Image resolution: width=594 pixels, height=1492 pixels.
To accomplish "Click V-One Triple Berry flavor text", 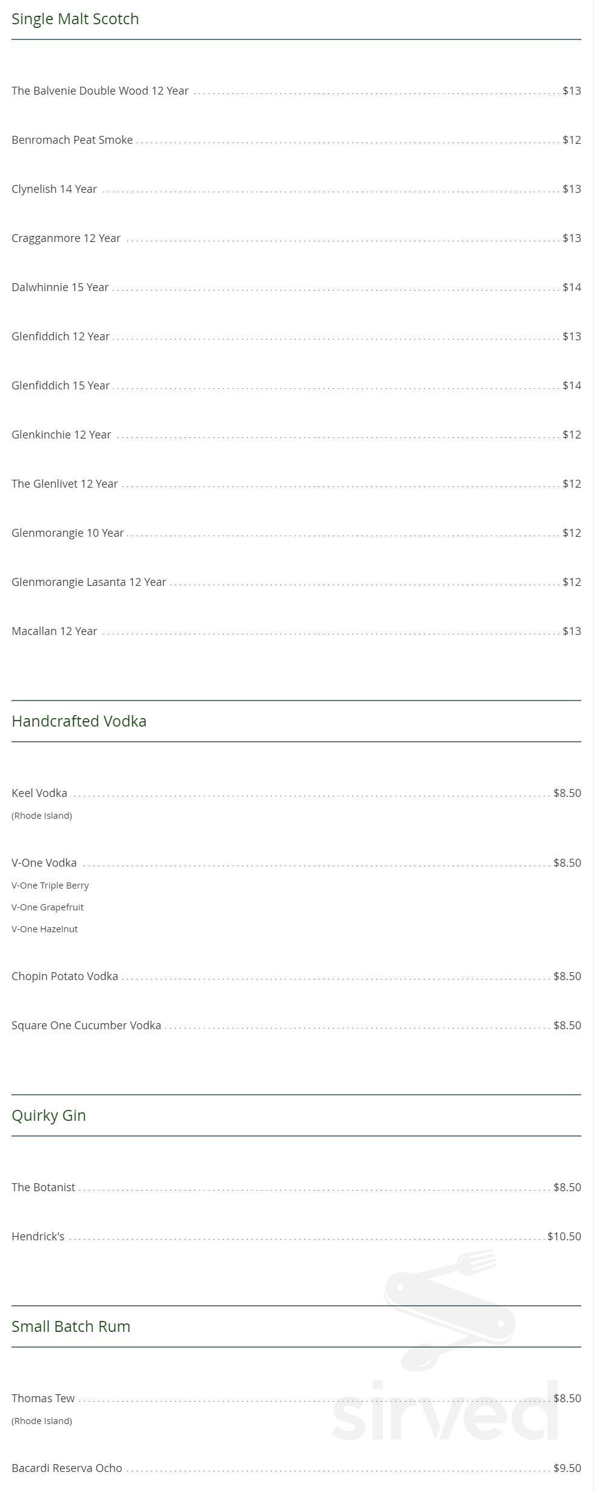I will point(50,885).
